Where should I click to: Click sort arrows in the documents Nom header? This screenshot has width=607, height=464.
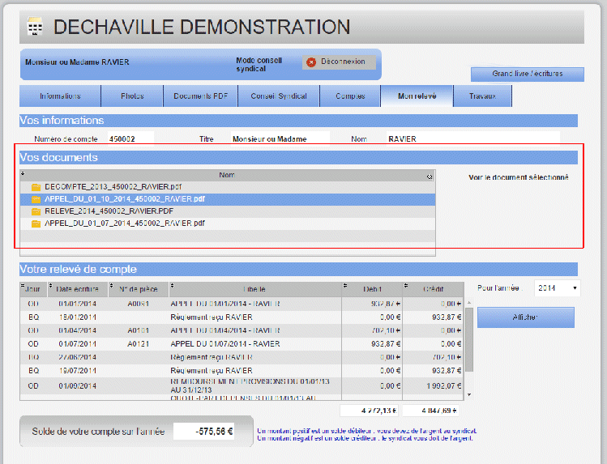[23, 173]
